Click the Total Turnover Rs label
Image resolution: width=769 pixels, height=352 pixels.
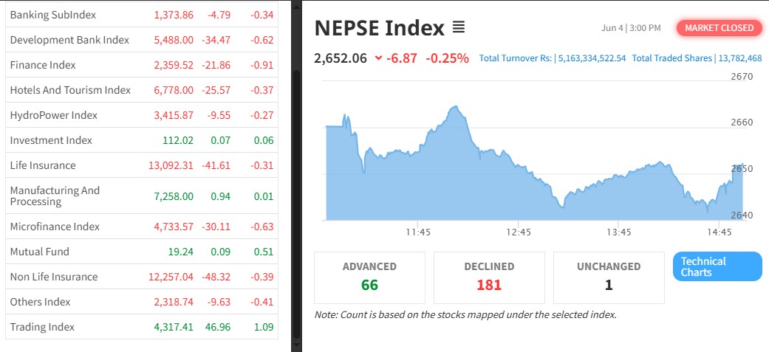[516, 58]
